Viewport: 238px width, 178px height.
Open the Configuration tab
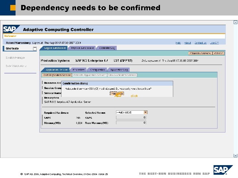click(x=97, y=70)
